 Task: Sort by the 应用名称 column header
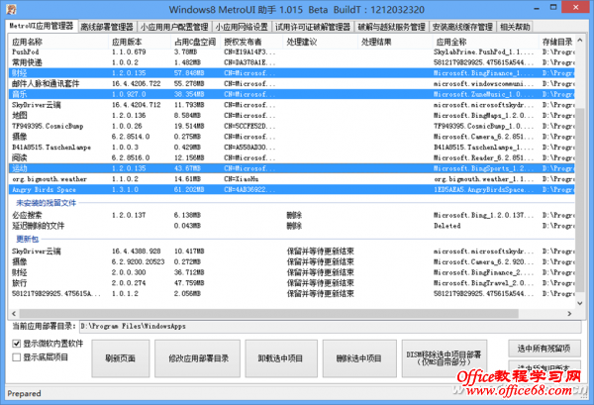(x=58, y=42)
